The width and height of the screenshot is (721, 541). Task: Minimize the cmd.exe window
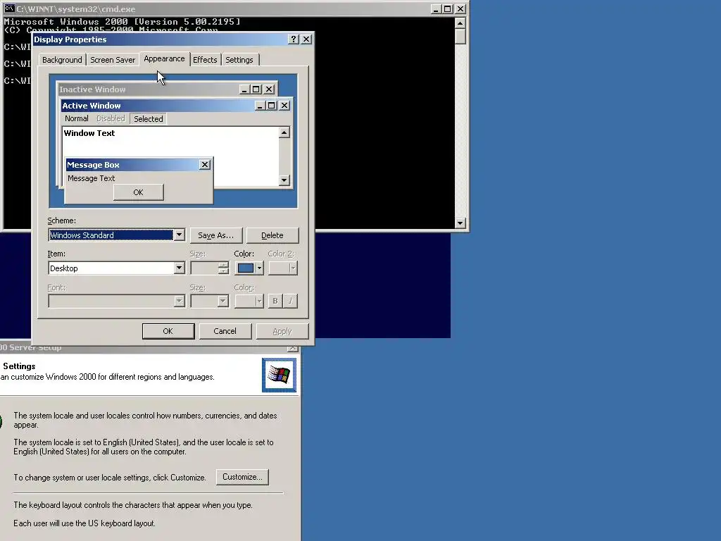click(x=436, y=8)
